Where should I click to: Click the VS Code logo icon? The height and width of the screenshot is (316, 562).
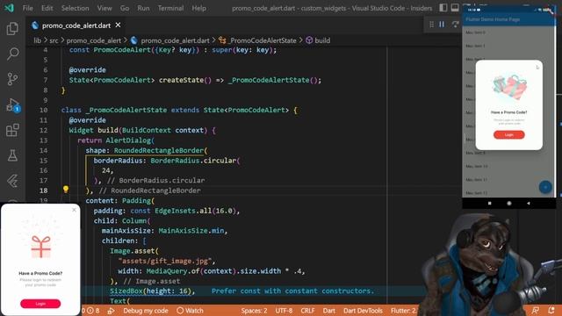tap(9, 8)
